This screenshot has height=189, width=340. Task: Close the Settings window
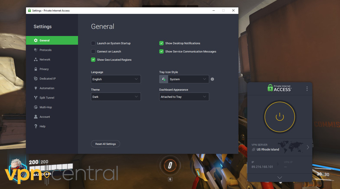(233, 11)
